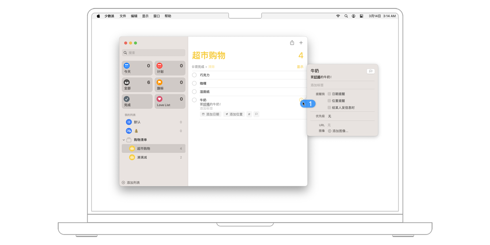This screenshot has width=490, height=245.
Task: Click the 添加日期 button under 牛奶
Action: point(210,114)
